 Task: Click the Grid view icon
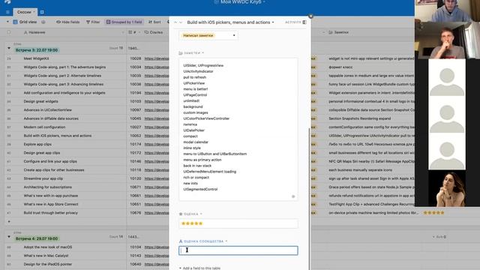pos(15,22)
